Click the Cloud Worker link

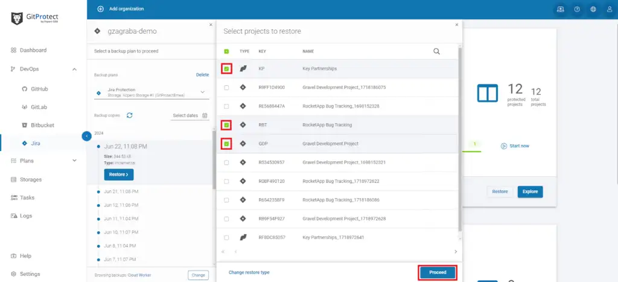[139, 275]
